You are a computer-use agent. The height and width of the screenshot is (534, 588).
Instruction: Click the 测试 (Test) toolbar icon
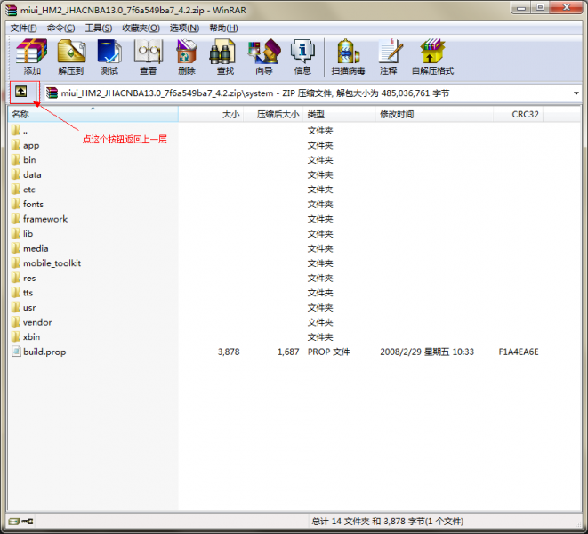(109, 51)
